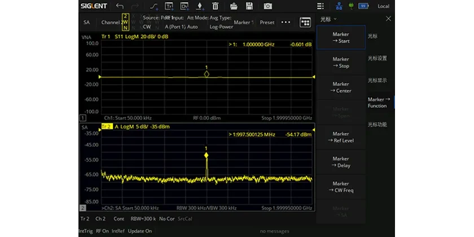Add a marker using the marker-plus icon
Image resolution: width=474 pixels, height=237 pixels.
click(200, 6)
